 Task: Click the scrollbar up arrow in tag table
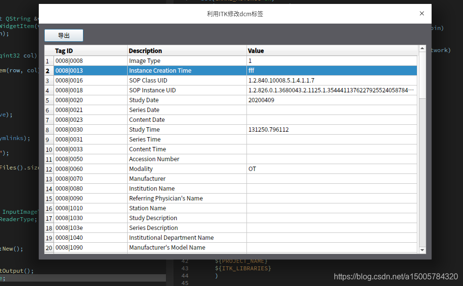(422, 49)
